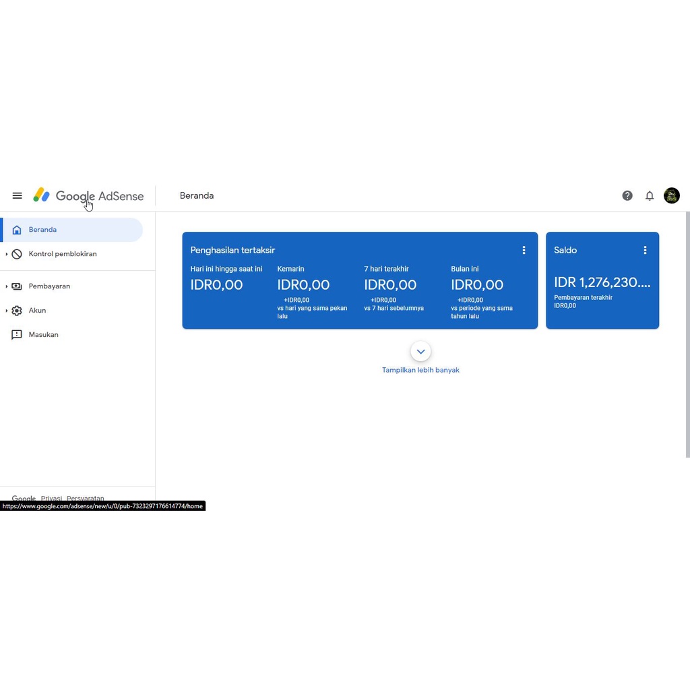Select Beranda in the sidebar

(42, 229)
